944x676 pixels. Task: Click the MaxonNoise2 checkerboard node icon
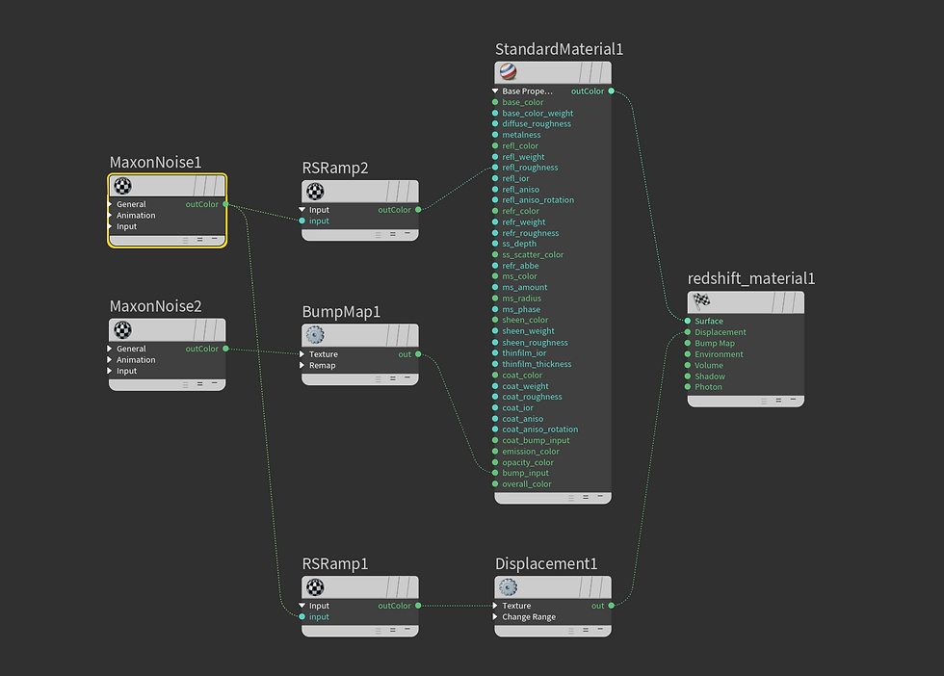(123, 330)
